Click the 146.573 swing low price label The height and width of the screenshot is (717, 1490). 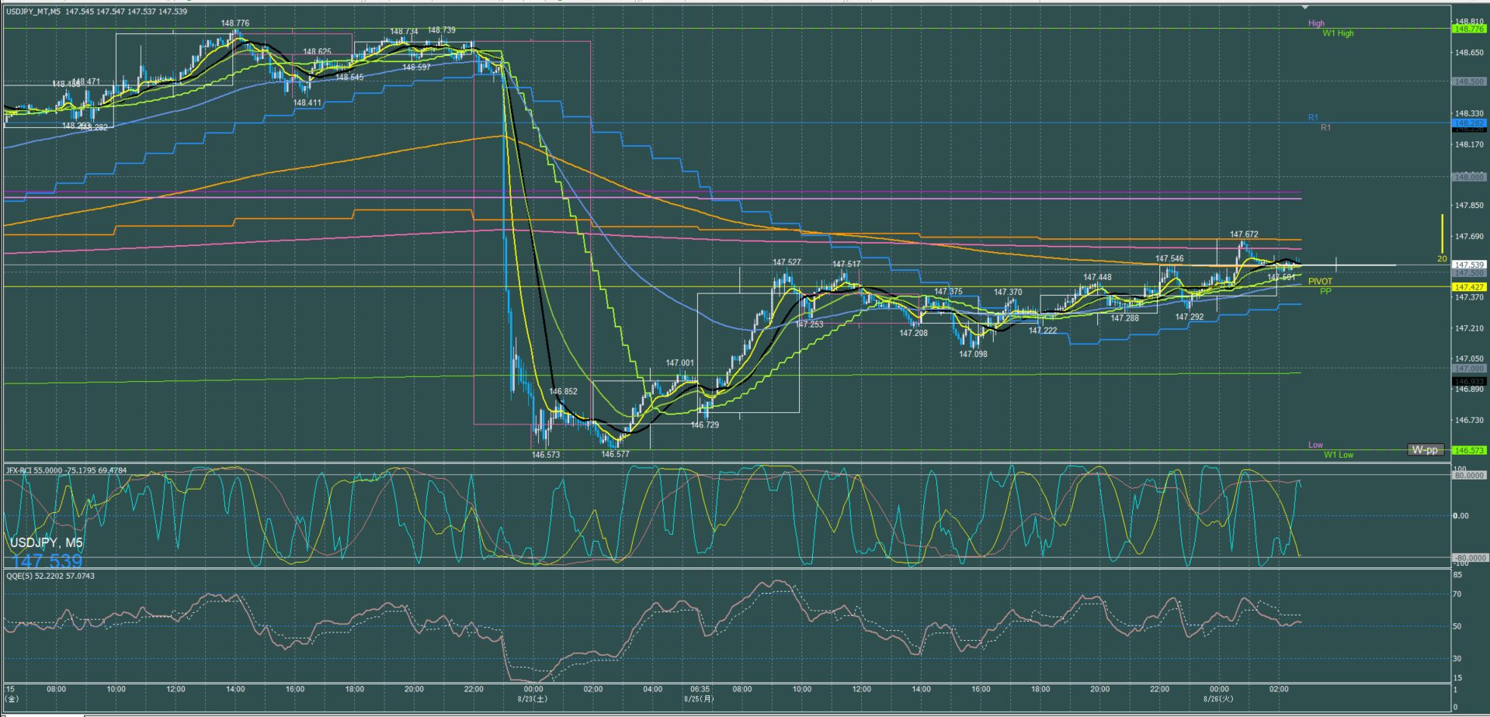[x=546, y=455]
